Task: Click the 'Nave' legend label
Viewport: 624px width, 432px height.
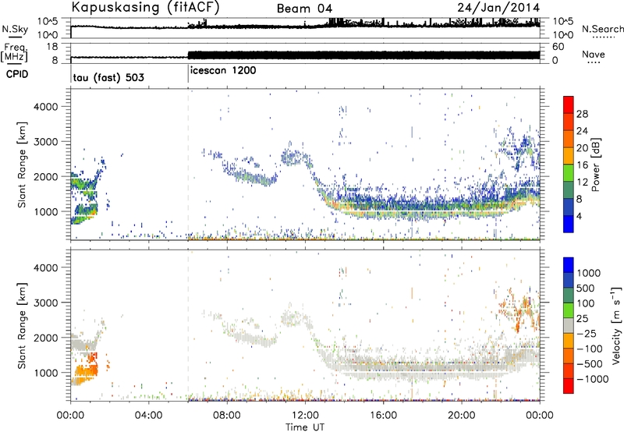Action: (x=594, y=54)
